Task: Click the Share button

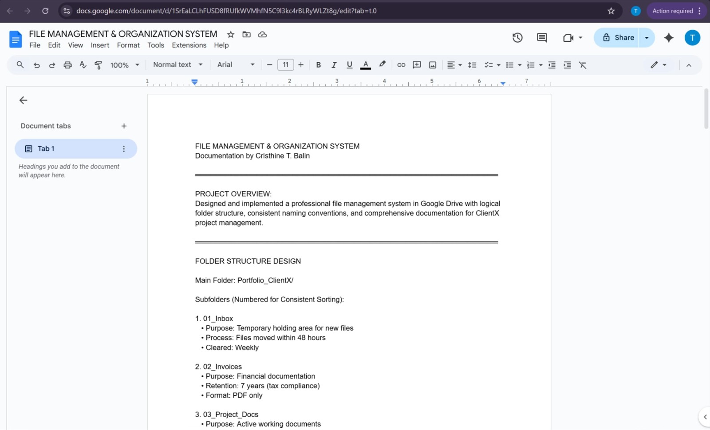Action: 616,38
